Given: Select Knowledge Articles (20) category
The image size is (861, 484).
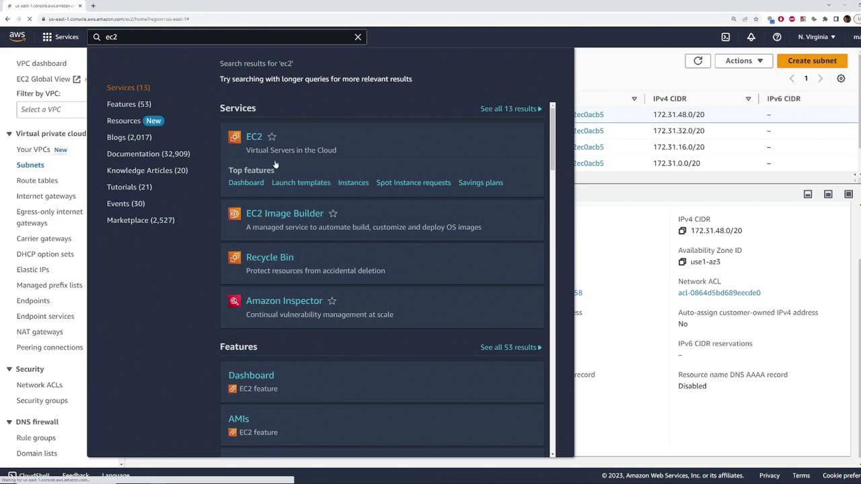Looking at the screenshot, I should click(x=147, y=171).
